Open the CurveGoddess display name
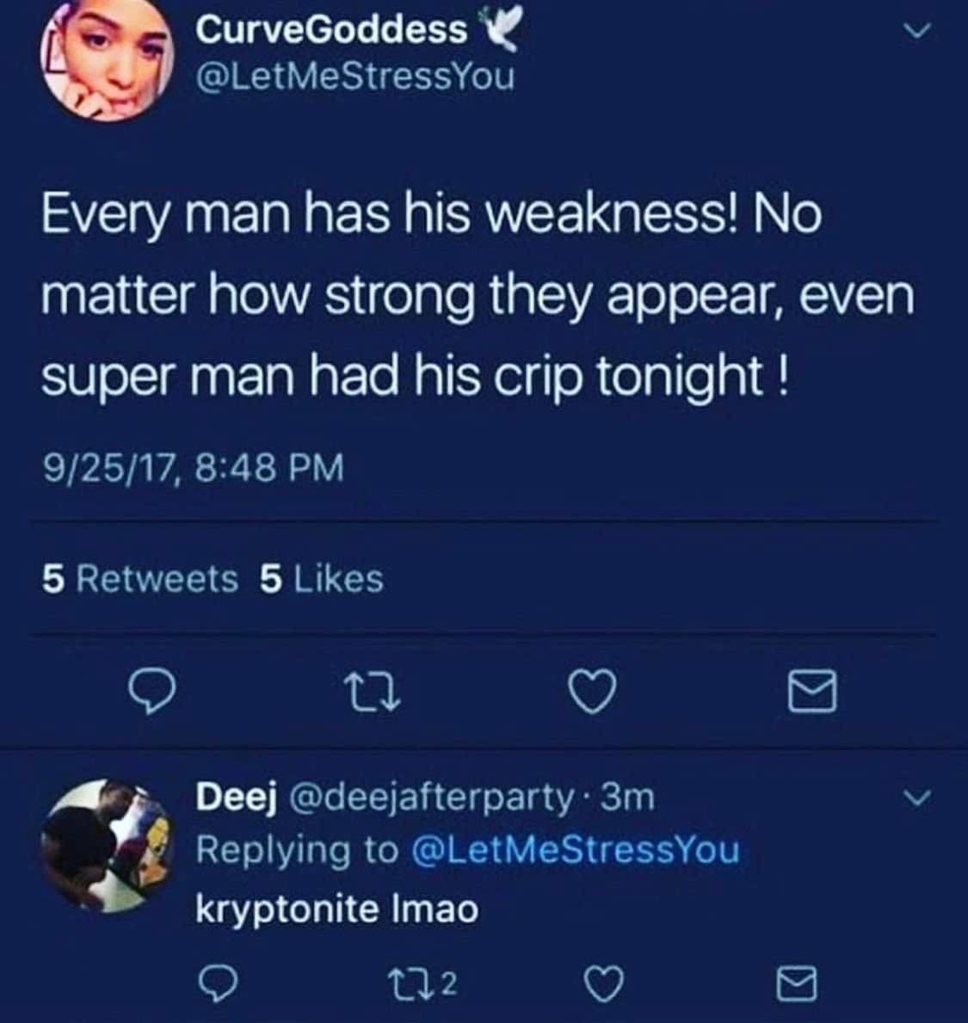968x1023 pixels. point(331,30)
